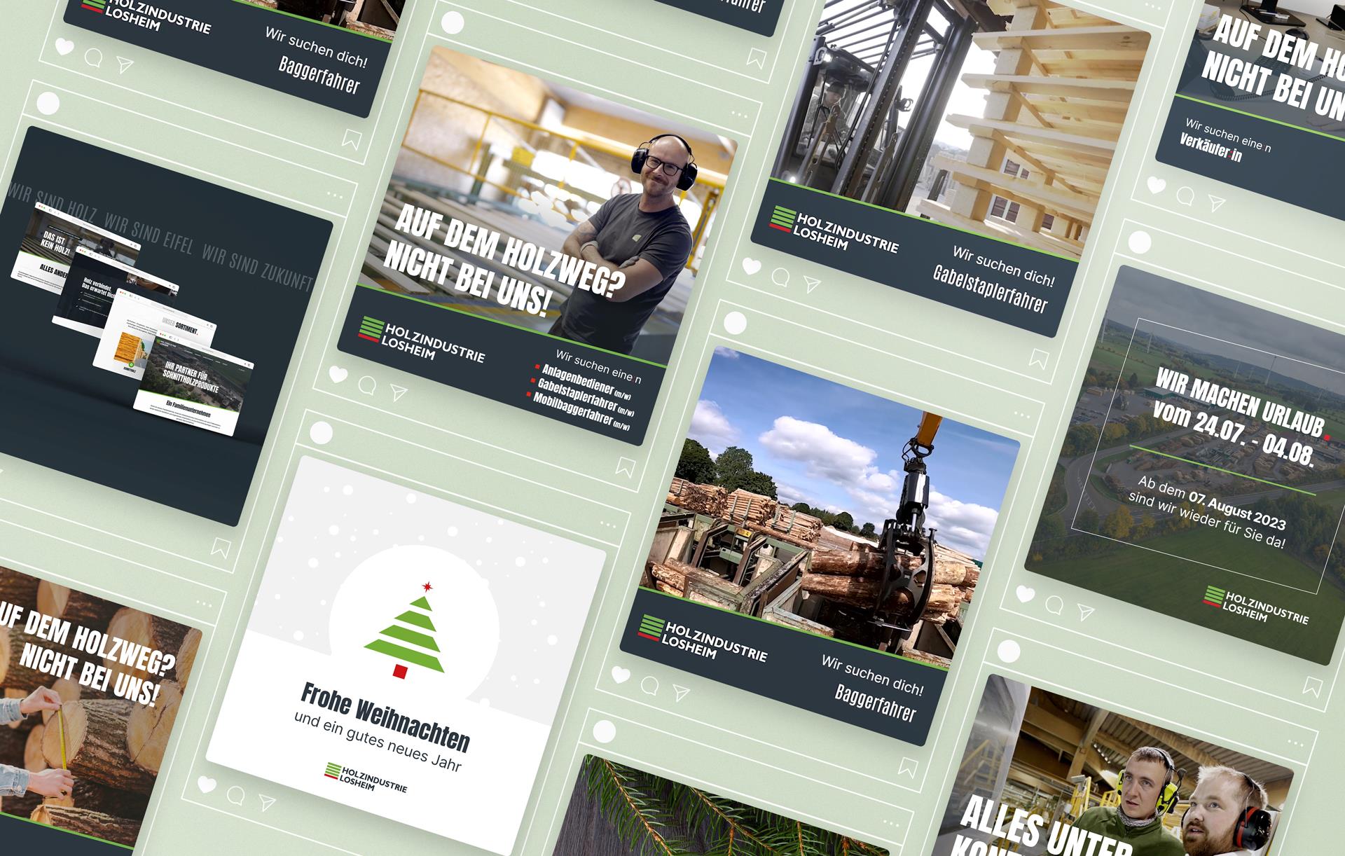Image resolution: width=1345 pixels, height=856 pixels.
Task: Click Holzindustrie Losheim logo in log crane post
Action: [702, 638]
